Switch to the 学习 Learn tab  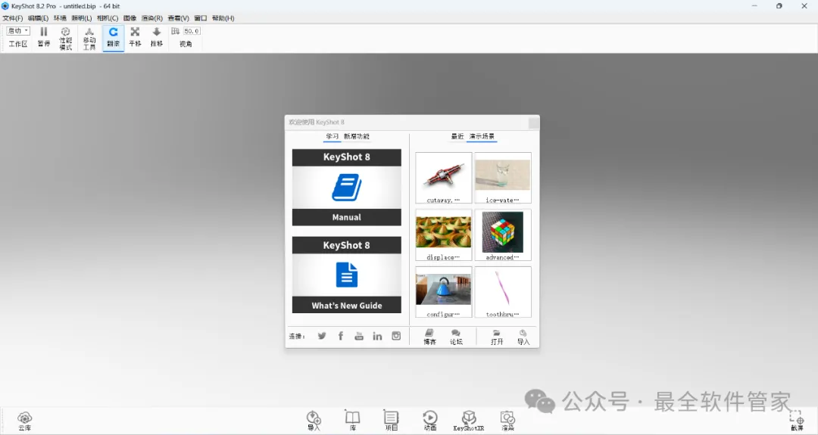click(333, 136)
